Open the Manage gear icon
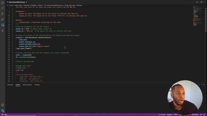 coord(3,111)
